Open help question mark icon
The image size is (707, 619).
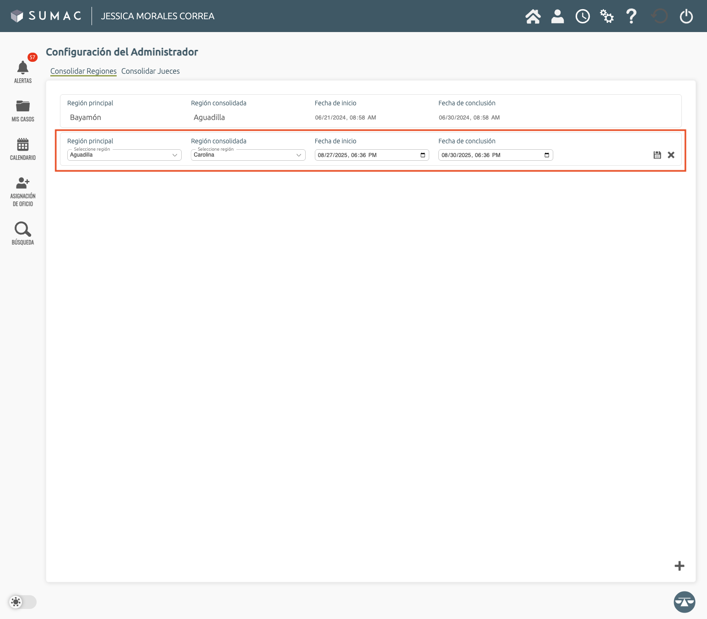[x=631, y=16]
